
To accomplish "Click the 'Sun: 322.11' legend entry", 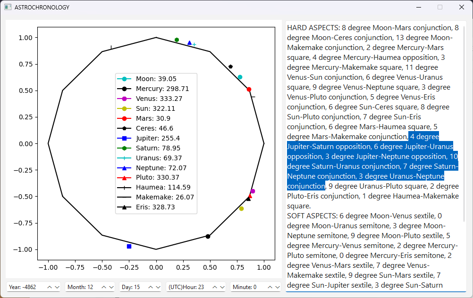I will (146, 108).
